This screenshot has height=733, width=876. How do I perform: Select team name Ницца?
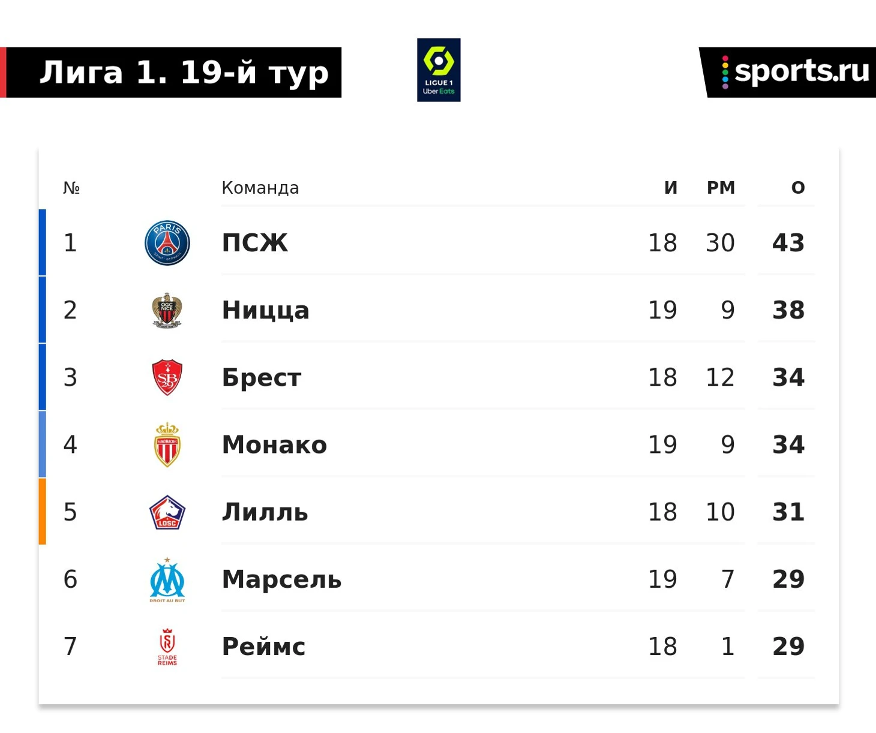265,311
